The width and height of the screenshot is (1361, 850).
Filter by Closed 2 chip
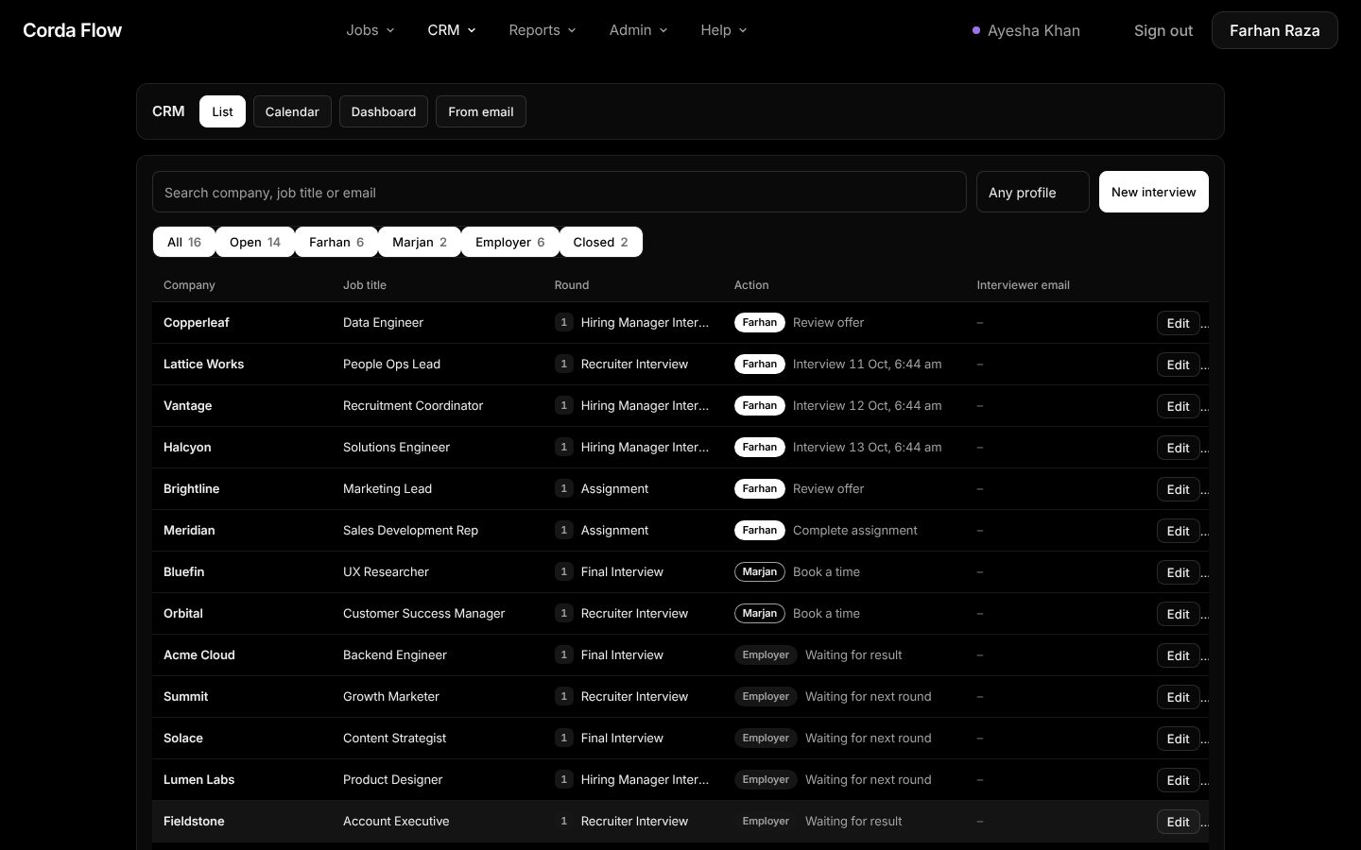click(601, 242)
